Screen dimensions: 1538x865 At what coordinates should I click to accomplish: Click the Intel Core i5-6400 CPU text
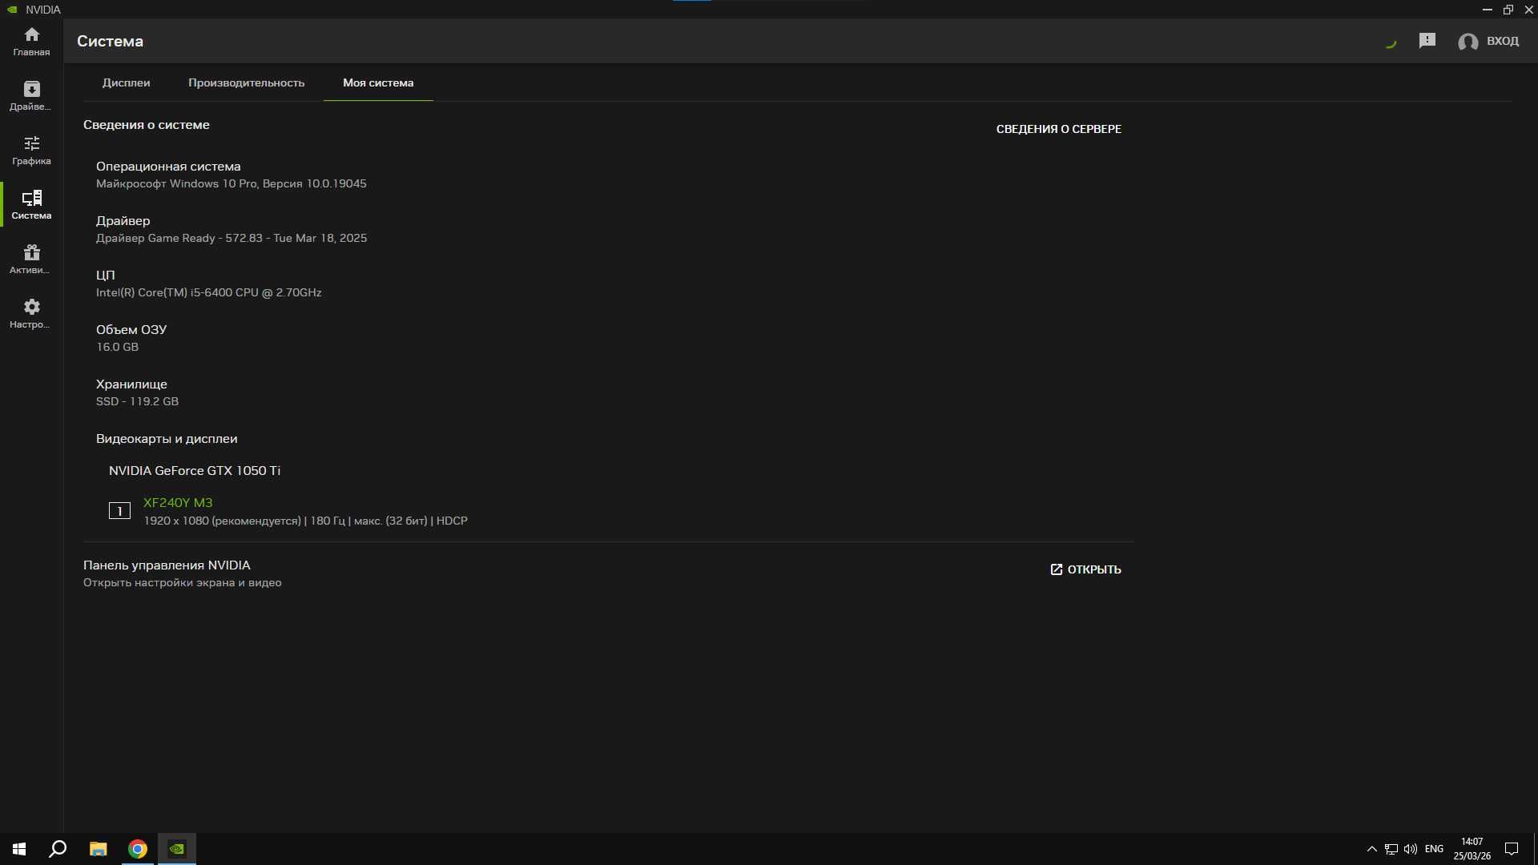pyautogui.click(x=209, y=292)
